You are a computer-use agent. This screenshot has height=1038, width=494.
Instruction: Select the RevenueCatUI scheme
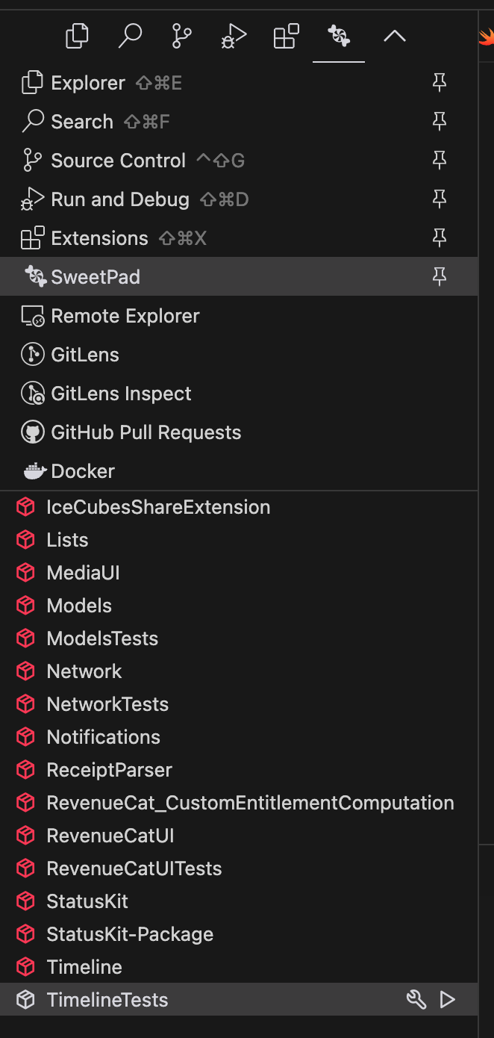tap(110, 836)
